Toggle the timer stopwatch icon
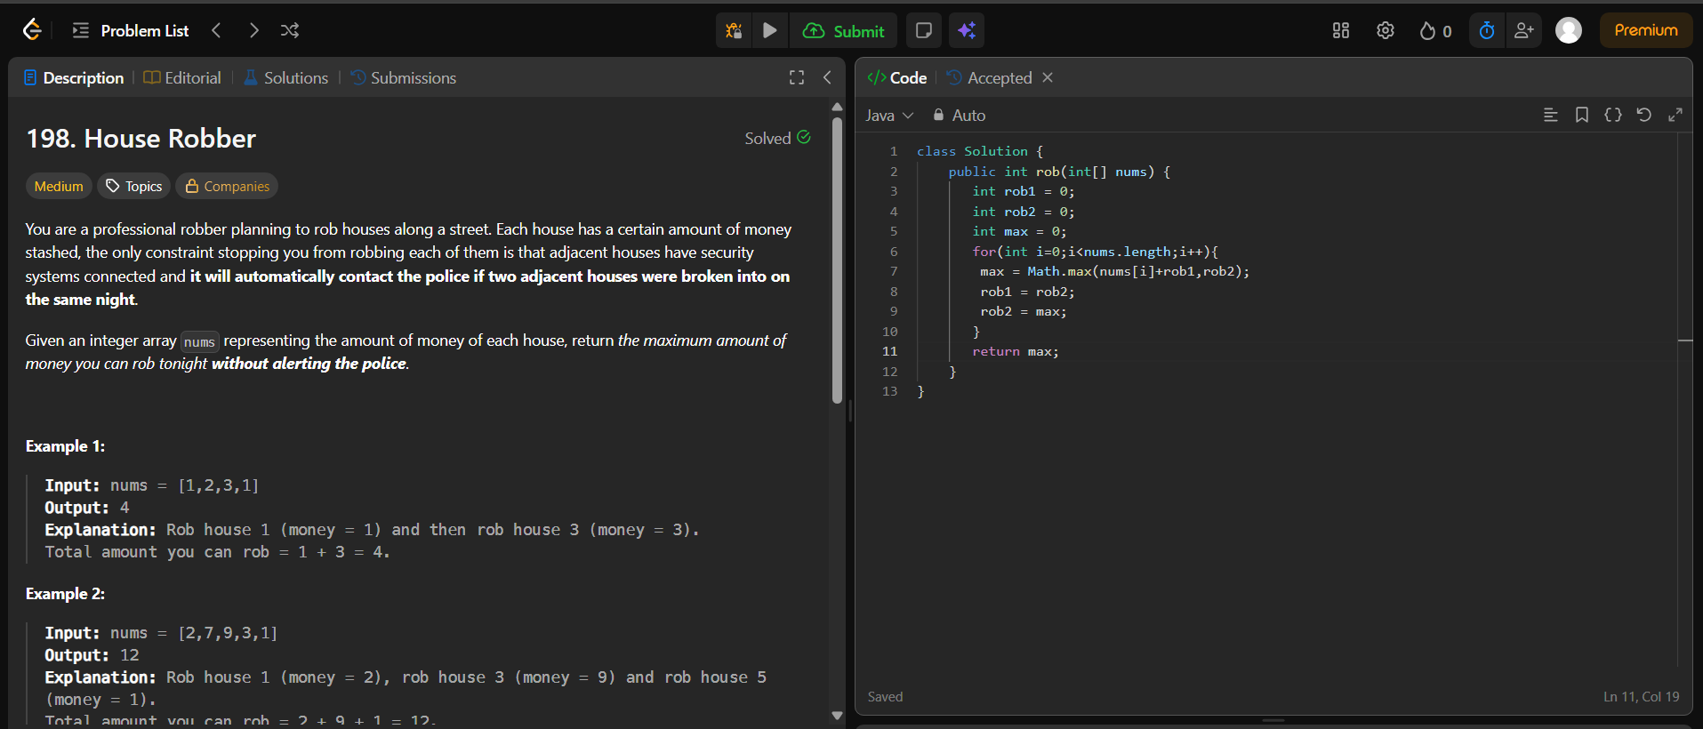The image size is (1703, 729). (1487, 31)
